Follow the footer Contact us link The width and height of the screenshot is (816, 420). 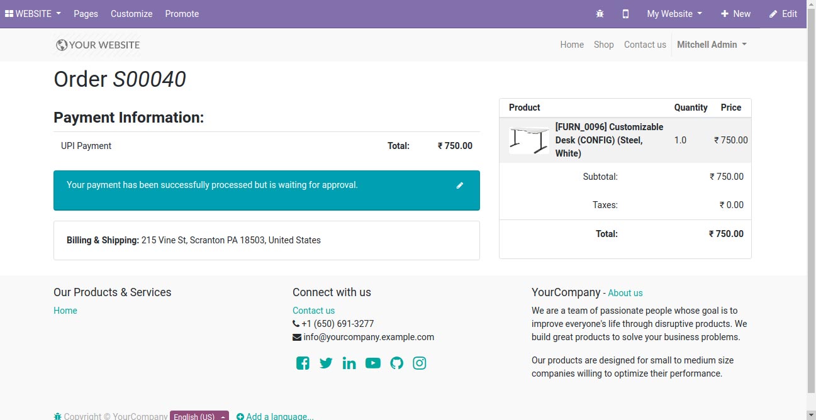point(313,311)
